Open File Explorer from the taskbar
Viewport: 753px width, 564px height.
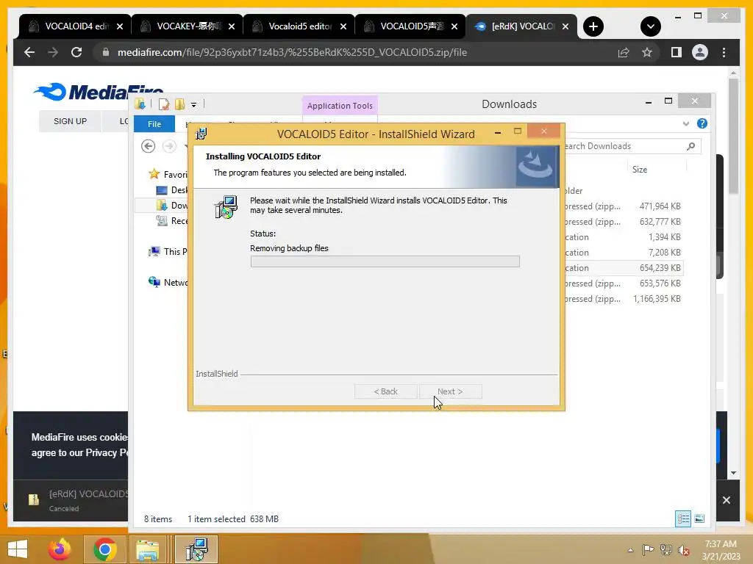point(147,549)
